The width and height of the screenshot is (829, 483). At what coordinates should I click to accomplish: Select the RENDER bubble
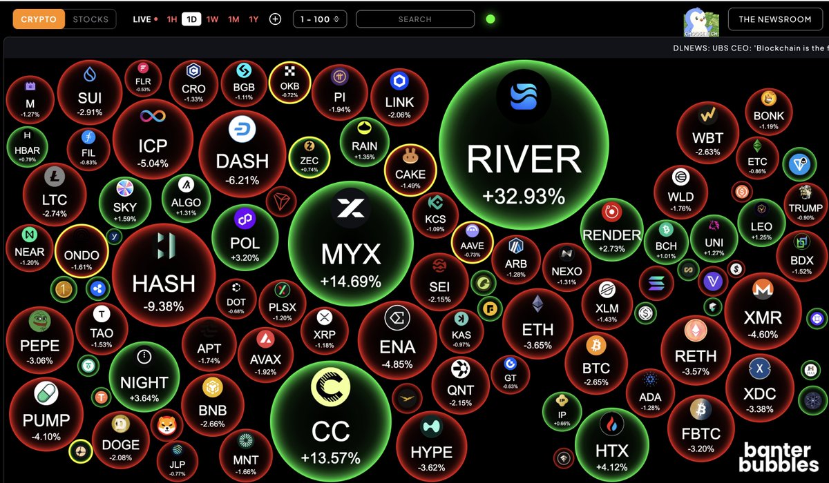tap(612, 228)
